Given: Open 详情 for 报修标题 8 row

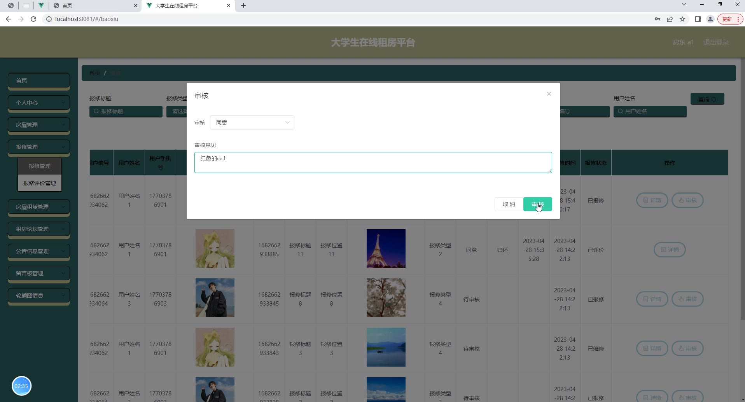Looking at the screenshot, I should point(652,299).
